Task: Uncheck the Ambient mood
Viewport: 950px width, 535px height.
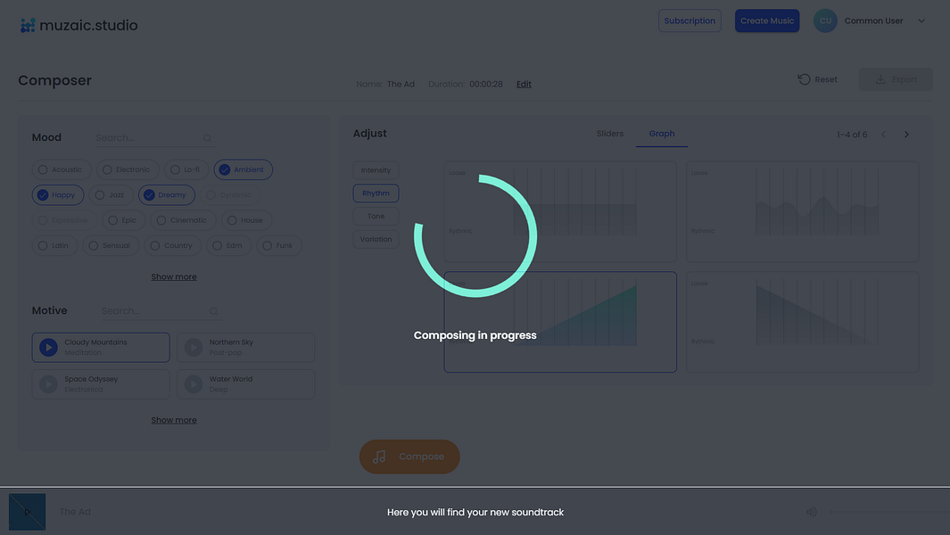Action: (243, 169)
